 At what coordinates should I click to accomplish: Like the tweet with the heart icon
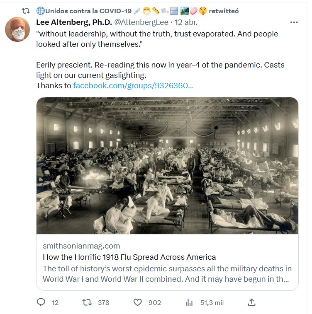point(137,302)
